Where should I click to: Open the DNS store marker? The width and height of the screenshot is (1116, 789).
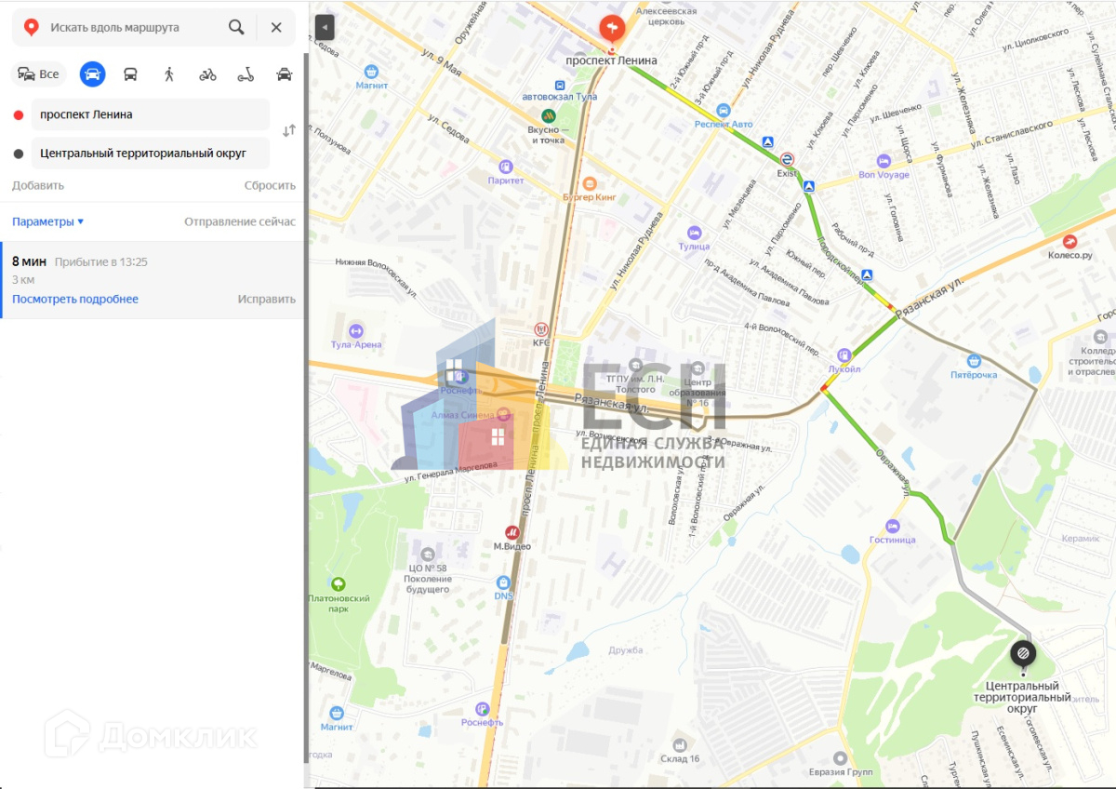point(503,582)
